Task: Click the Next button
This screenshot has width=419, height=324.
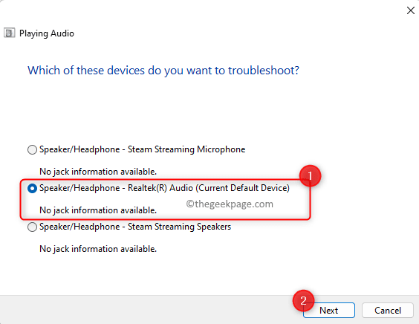Action: coord(329,311)
